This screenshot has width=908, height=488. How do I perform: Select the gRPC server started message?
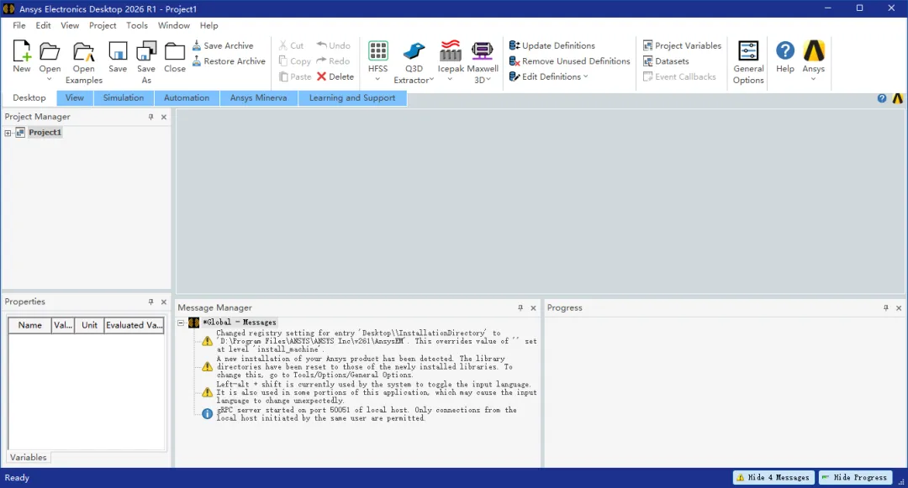[366, 414]
